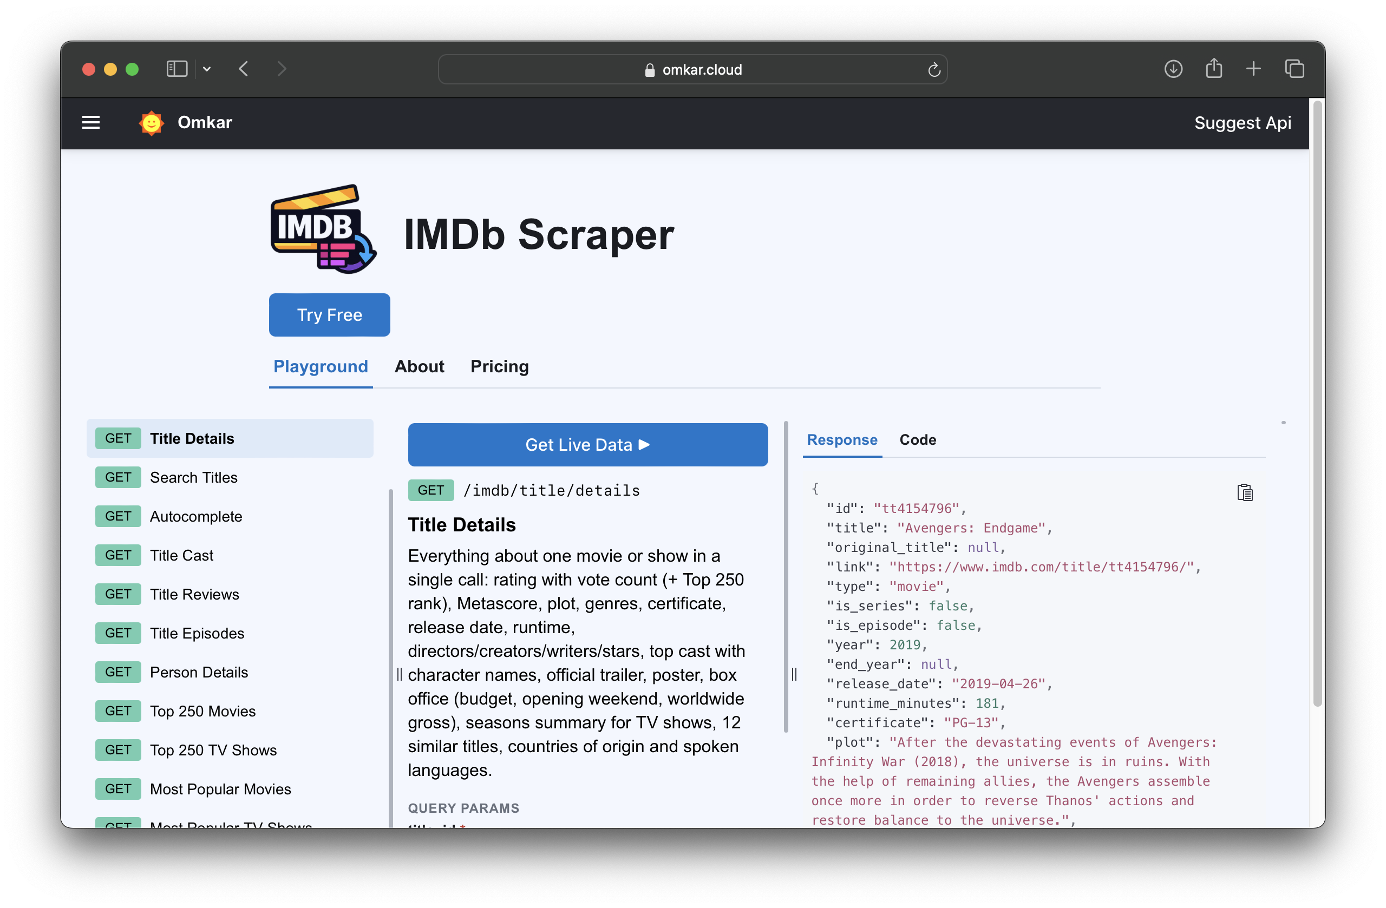Select the Title Cast endpoint
This screenshot has width=1386, height=908.
click(230, 555)
